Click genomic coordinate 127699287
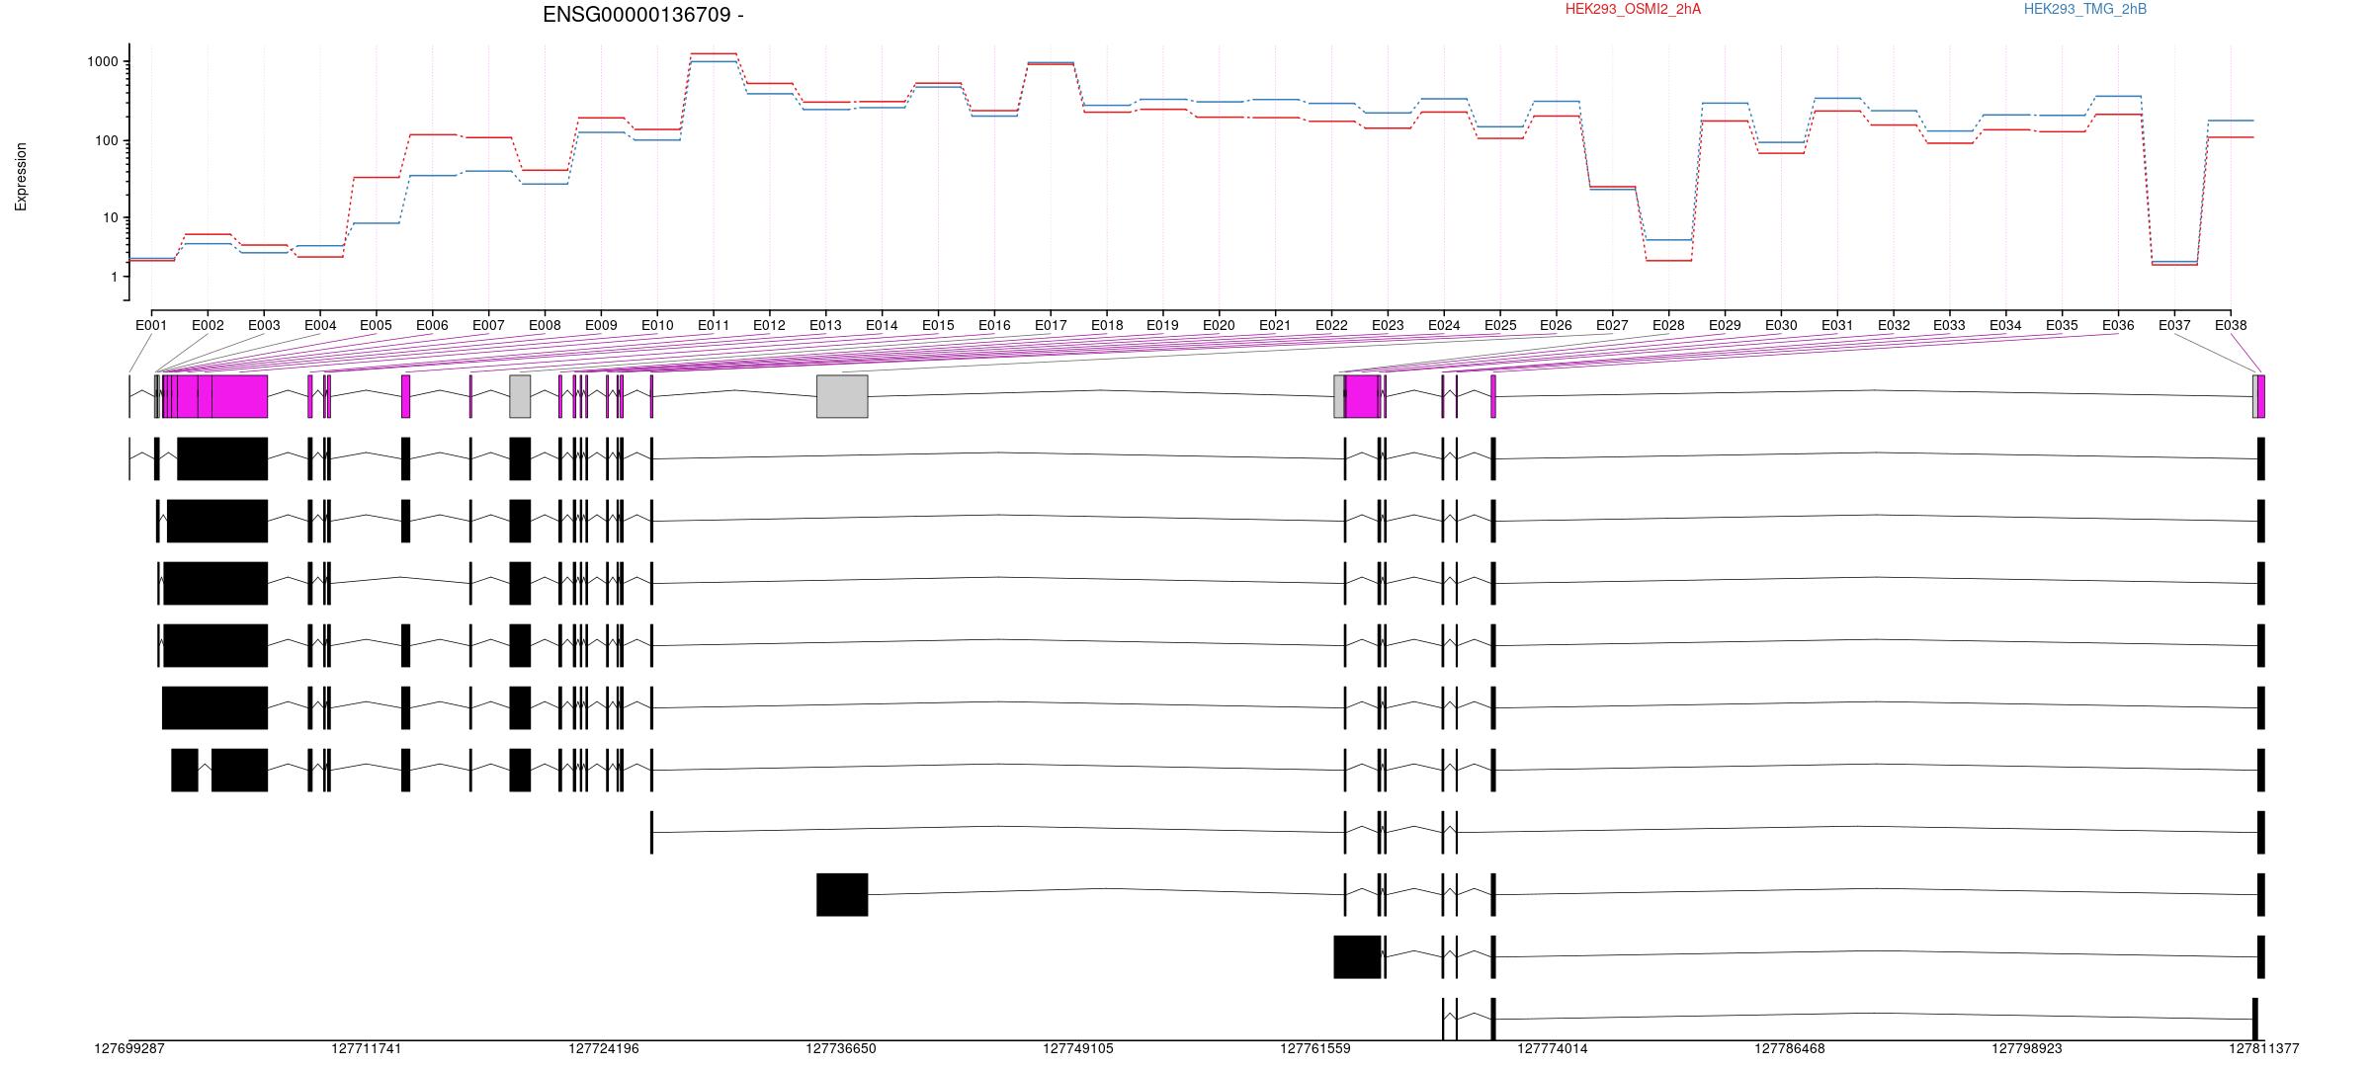This screenshot has width=2372, height=1067. pyautogui.click(x=129, y=1049)
